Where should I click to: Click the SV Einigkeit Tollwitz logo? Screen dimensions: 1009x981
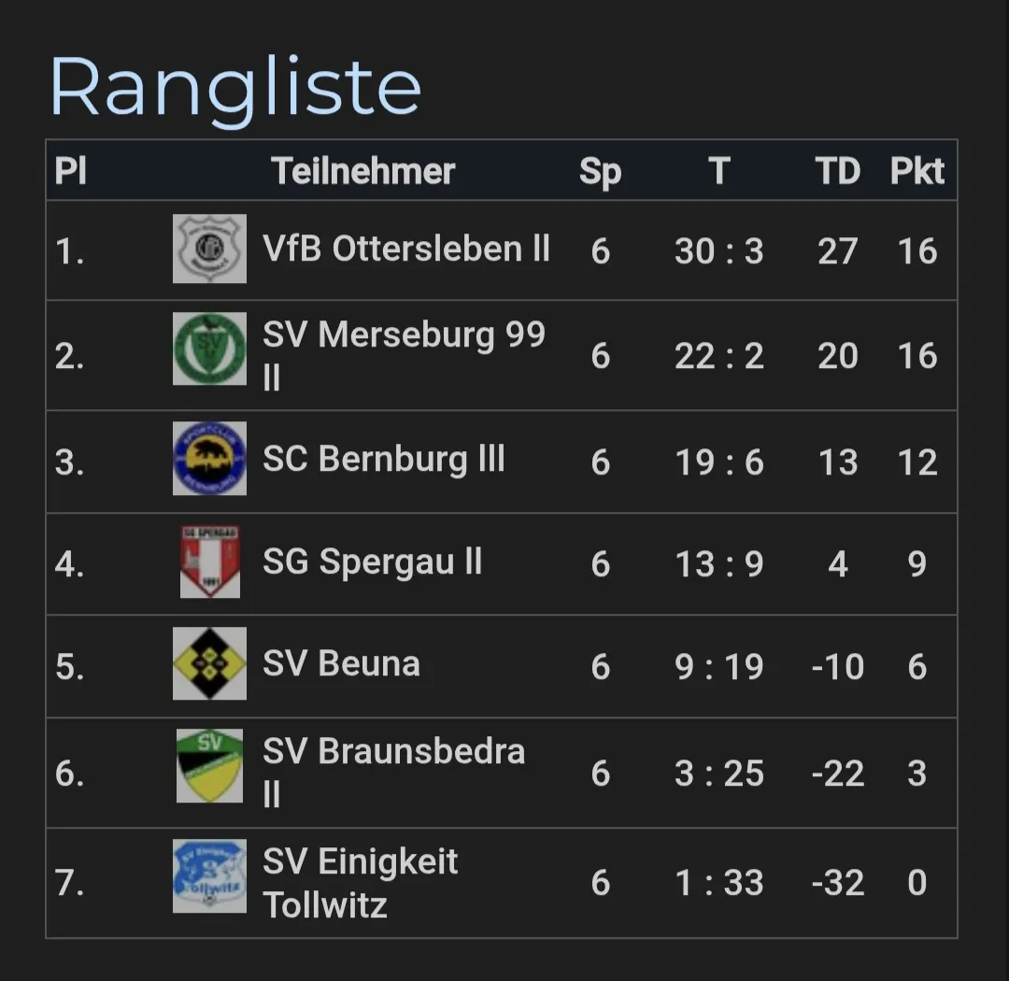[209, 876]
